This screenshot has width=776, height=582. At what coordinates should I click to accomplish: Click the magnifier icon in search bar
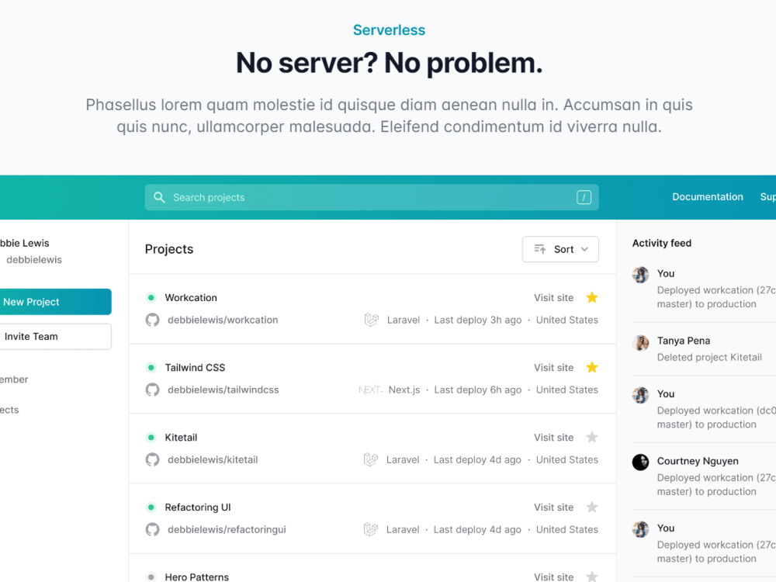point(159,197)
